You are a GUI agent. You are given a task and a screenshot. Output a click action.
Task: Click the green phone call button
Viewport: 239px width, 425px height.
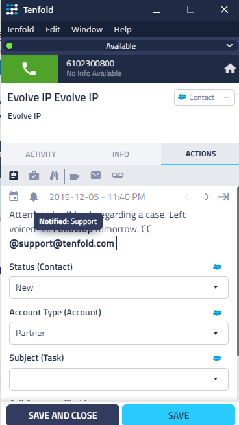pyautogui.click(x=29, y=69)
